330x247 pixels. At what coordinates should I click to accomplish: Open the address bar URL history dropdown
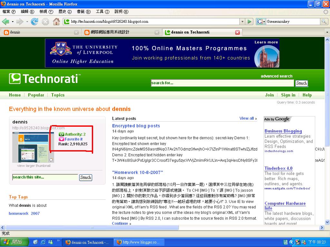point(242,22)
